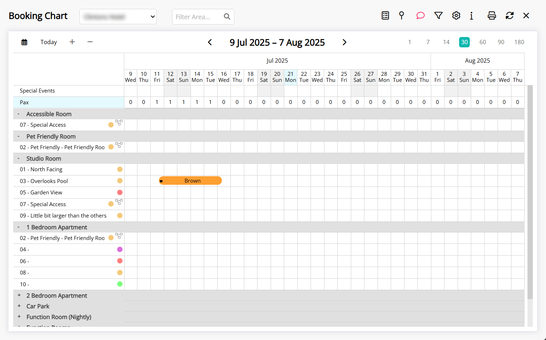Select the 05 - Garden View room label
This screenshot has height=340, width=546.
(41, 193)
